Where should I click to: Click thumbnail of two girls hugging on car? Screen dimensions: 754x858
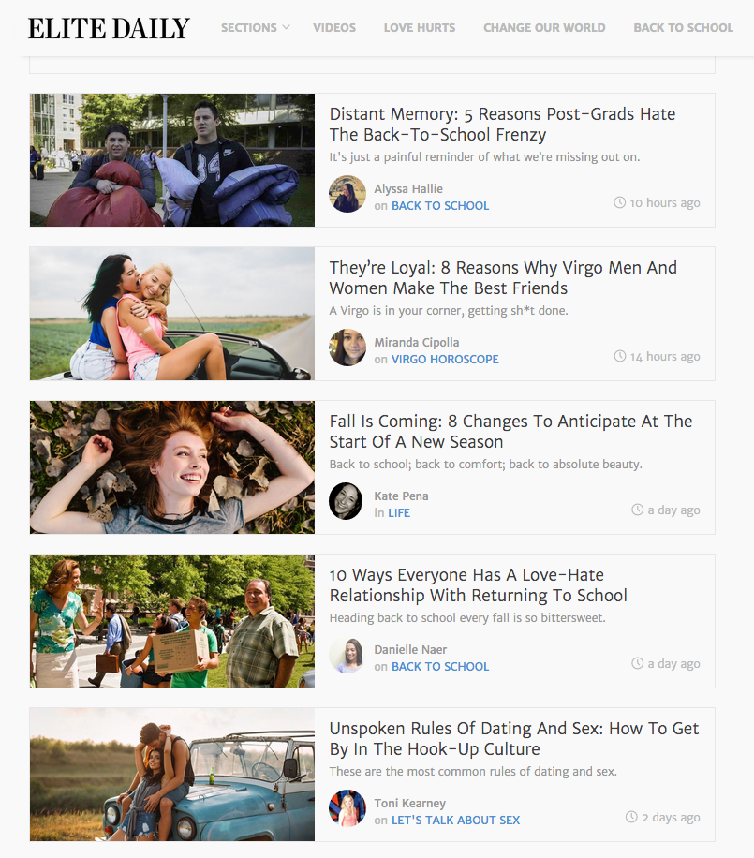tap(172, 314)
